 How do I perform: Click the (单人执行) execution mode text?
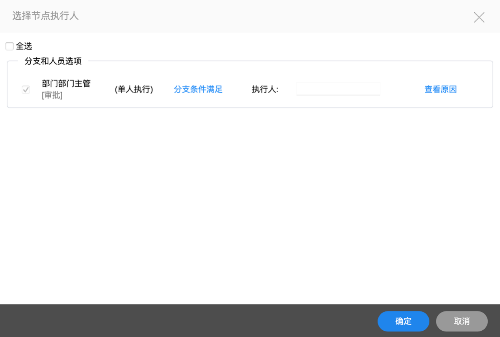click(x=134, y=89)
